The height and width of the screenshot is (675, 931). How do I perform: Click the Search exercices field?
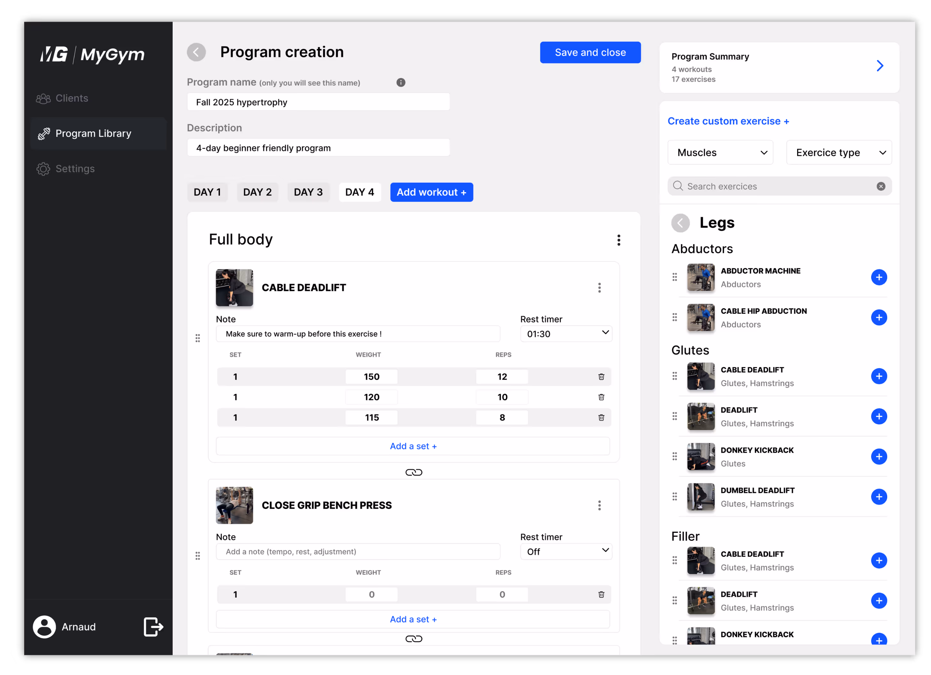coord(780,186)
